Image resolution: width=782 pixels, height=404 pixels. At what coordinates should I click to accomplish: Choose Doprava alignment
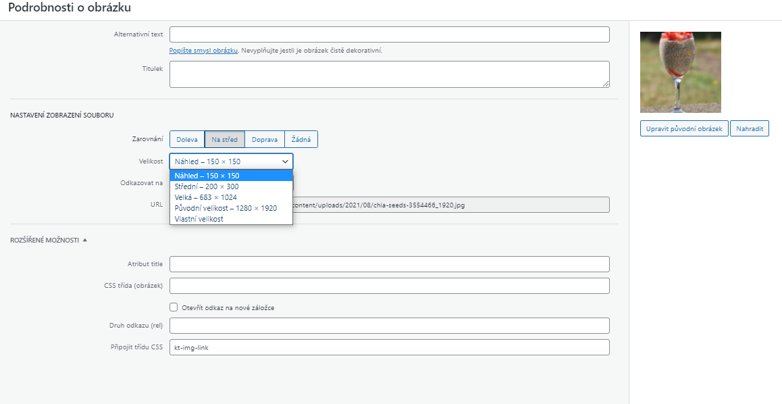[265, 140]
